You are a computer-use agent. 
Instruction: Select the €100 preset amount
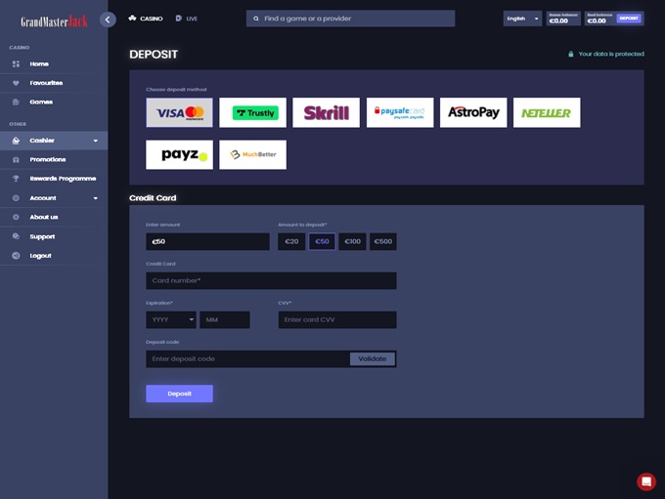point(353,241)
